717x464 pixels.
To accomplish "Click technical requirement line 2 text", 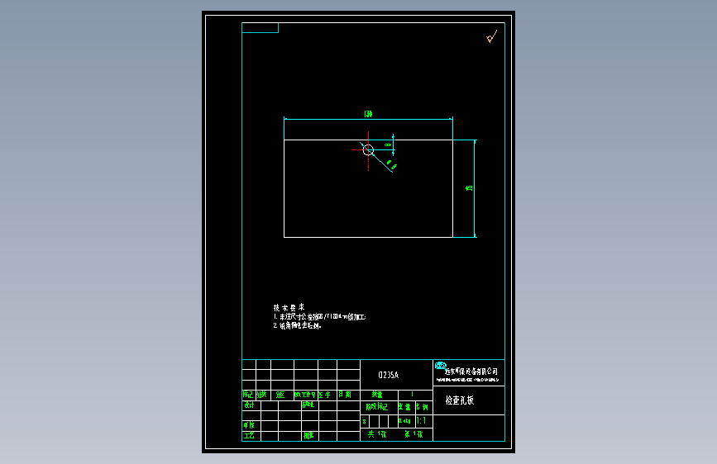I will pyautogui.click(x=297, y=325).
